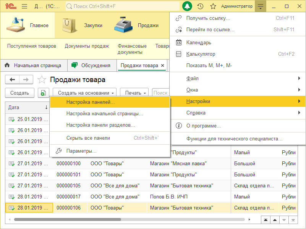
Task: Move down one page in the list
Action: pos(284,220)
